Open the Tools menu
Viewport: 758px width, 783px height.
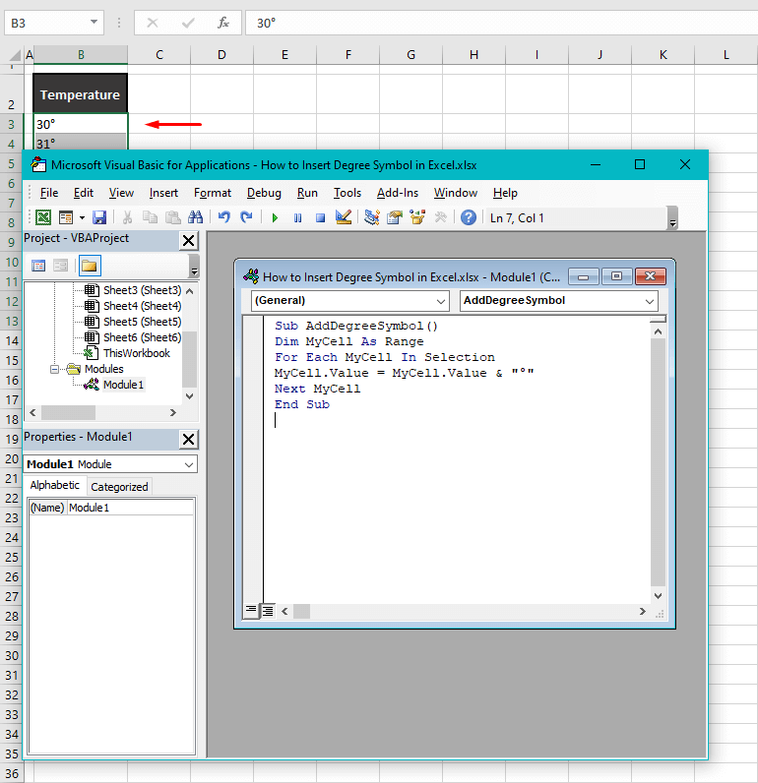coord(347,193)
